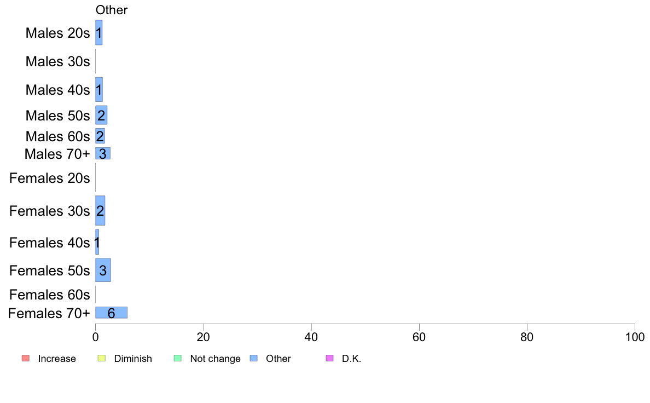Click the Males 20s bar
The width and height of the screenshot is (650, 403).
98,32
